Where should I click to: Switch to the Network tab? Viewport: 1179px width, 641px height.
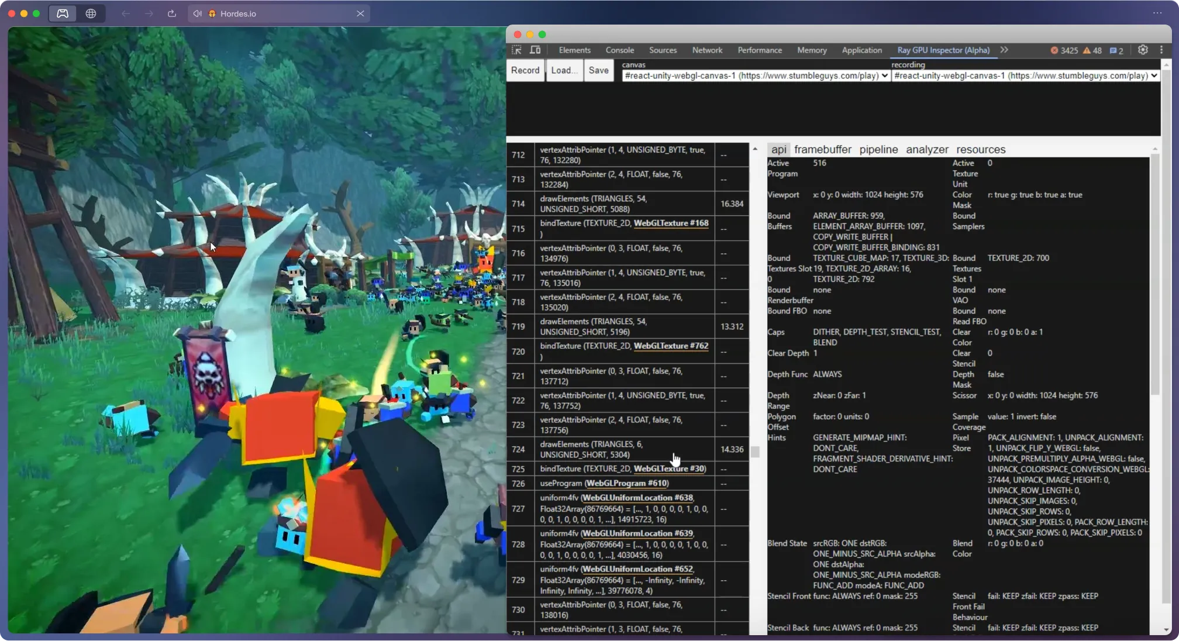pyautogui.click(x=707, y=50)
